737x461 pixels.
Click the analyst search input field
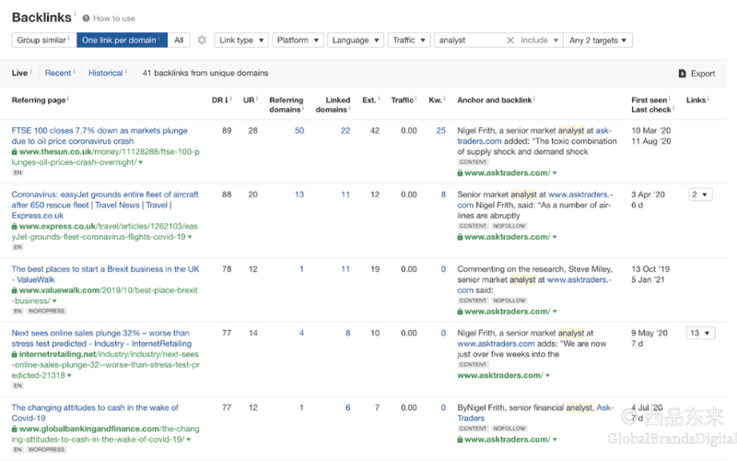coord(470,40)
